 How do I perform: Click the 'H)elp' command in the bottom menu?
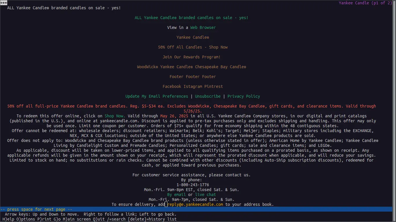tap(8, 219)
